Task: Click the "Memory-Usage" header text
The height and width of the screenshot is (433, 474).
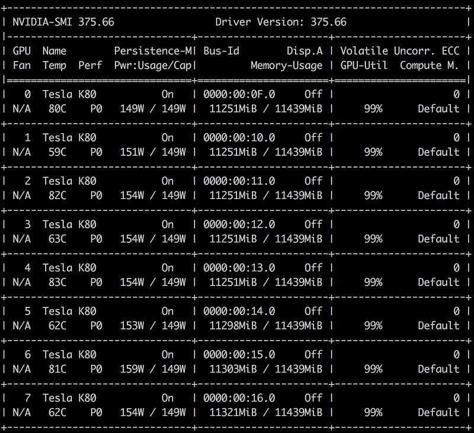Action: tap(287, 66)
